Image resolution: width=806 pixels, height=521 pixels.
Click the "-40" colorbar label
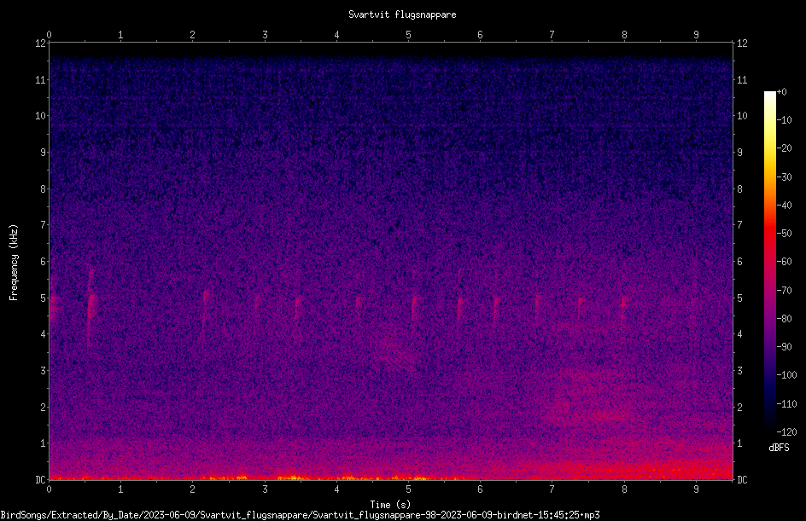click(784, 206)
